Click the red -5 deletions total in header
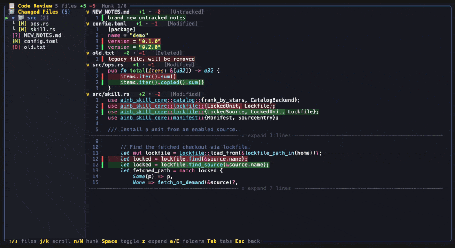455x248 pixels. point(92,6)
